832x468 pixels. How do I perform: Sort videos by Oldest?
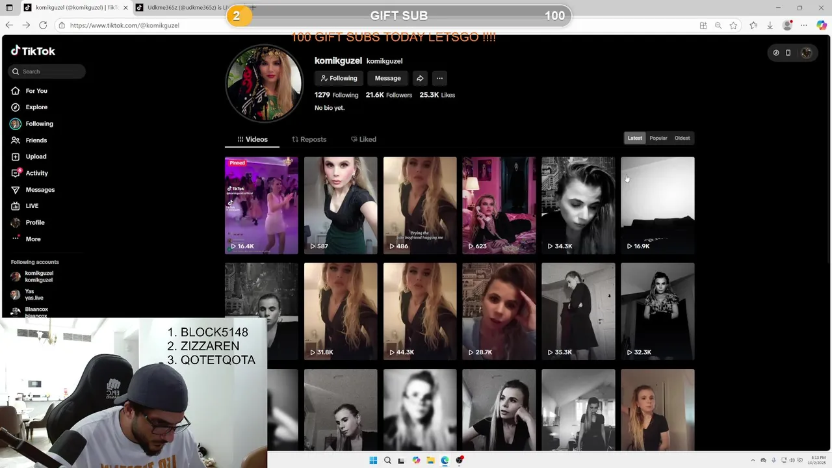click(682, 138)
